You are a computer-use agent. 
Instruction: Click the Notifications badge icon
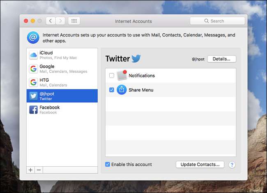(x=122, y=75)
